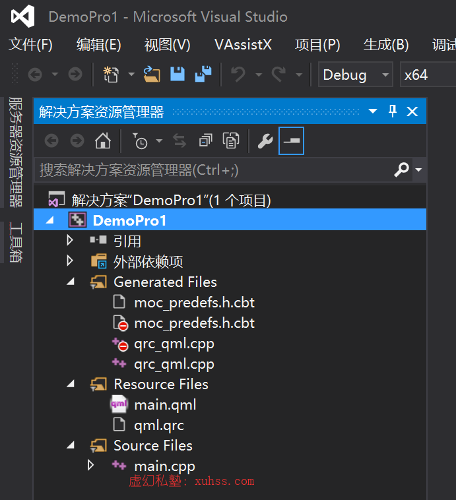
Task: Select the first moc_predefs.h.cbt file
Action: pos(194,303)
